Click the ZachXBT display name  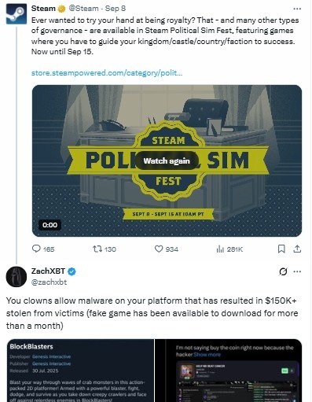click(x=48, y=271)
